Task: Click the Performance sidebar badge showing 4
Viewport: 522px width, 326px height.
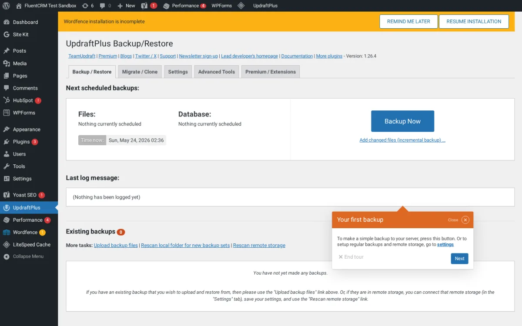Action: (x=47, y=220)
